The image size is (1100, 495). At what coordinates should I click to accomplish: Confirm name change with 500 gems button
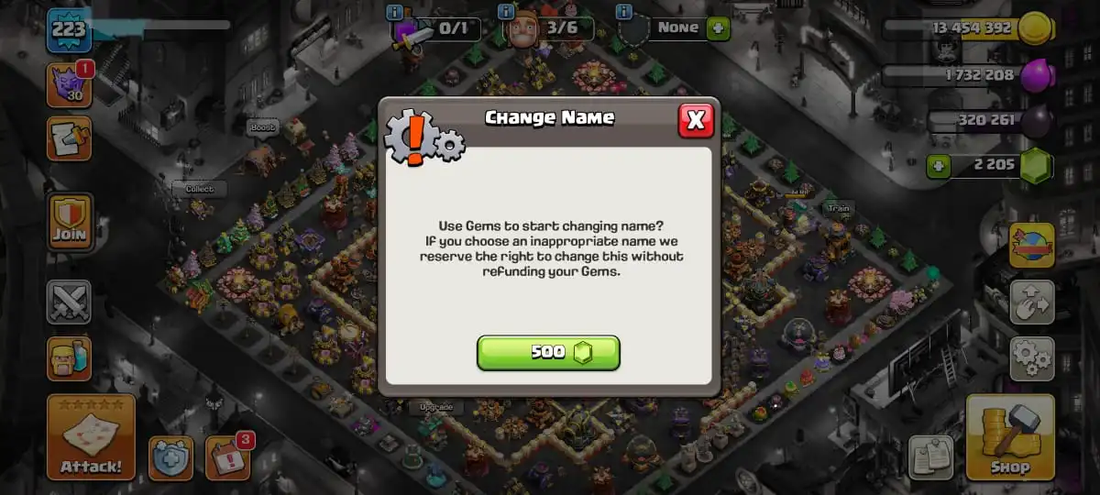click(548, 353)
